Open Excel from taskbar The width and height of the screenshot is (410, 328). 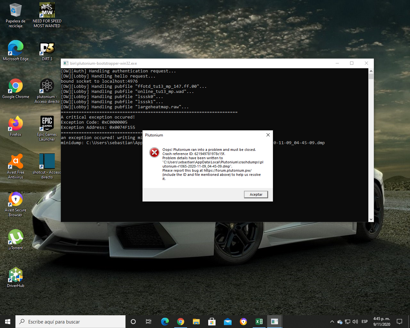coord(259,322)
